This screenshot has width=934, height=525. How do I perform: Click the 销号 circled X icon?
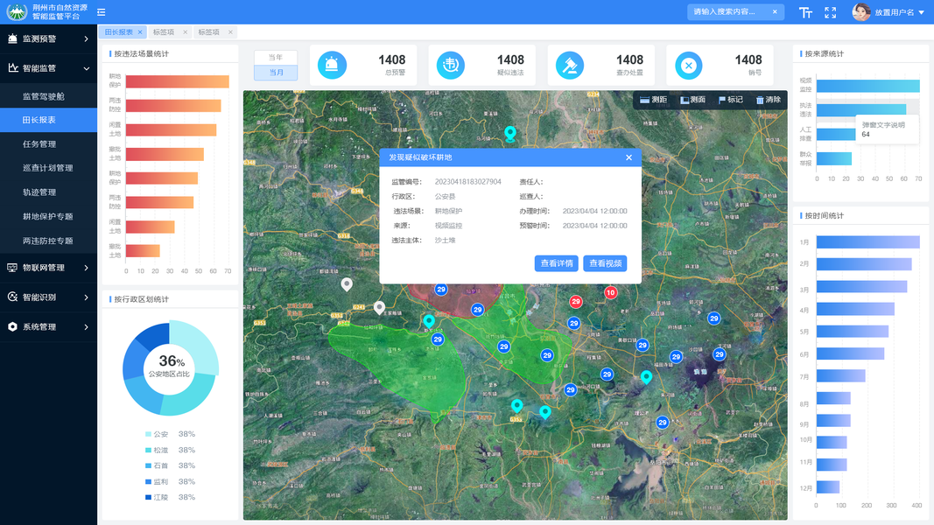(x=689, y=65)
